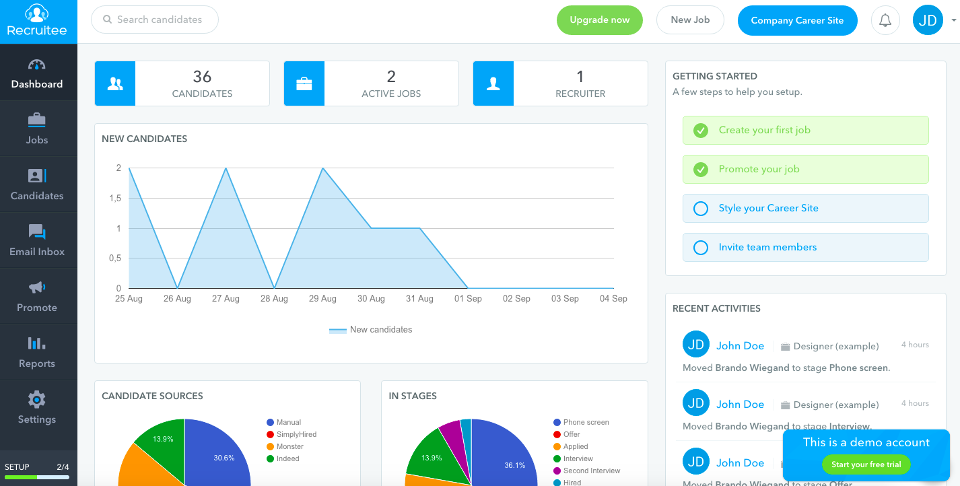Open Settings from the sidebar
The width and height of the screenshot is (960, 486).
(x=38, y=408)
